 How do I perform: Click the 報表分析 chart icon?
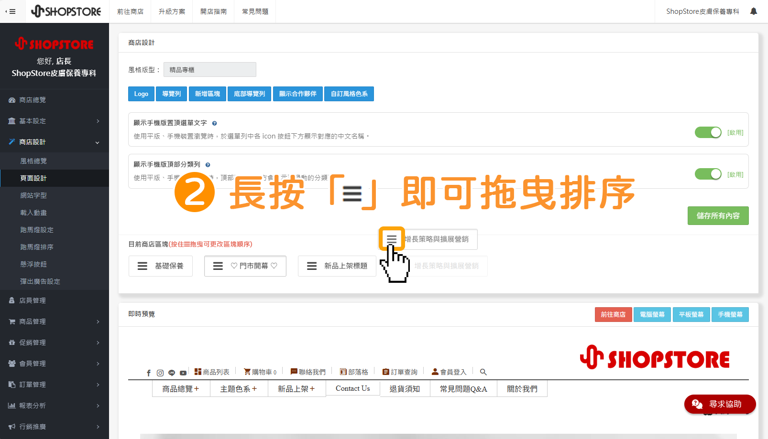[x=12, y=406]
